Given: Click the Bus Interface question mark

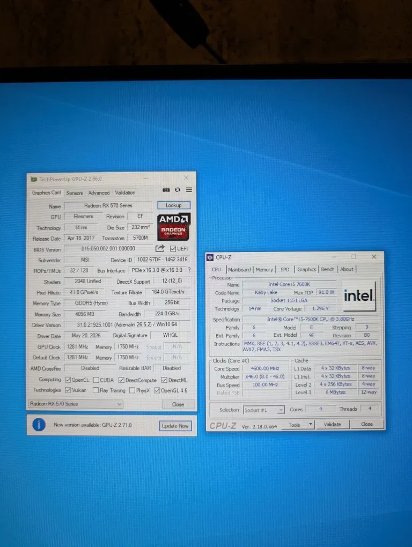Looking at the screenshot, I should (x=189, y=270).
